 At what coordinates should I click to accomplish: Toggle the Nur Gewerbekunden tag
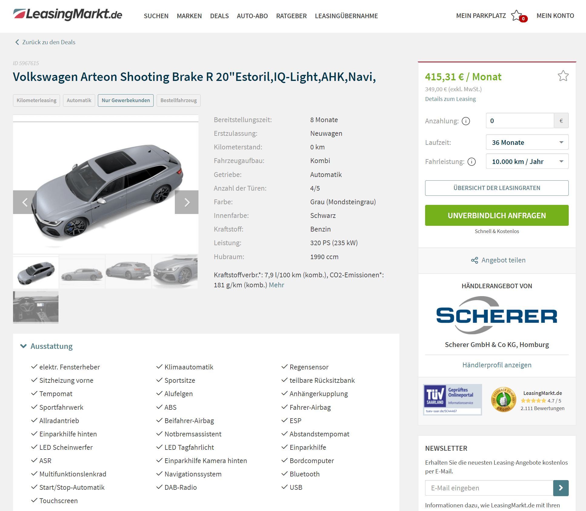126,100
